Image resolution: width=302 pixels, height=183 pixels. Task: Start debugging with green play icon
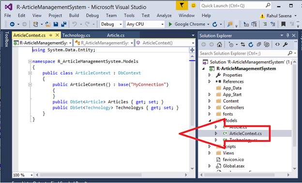click(x=170, y=24)
